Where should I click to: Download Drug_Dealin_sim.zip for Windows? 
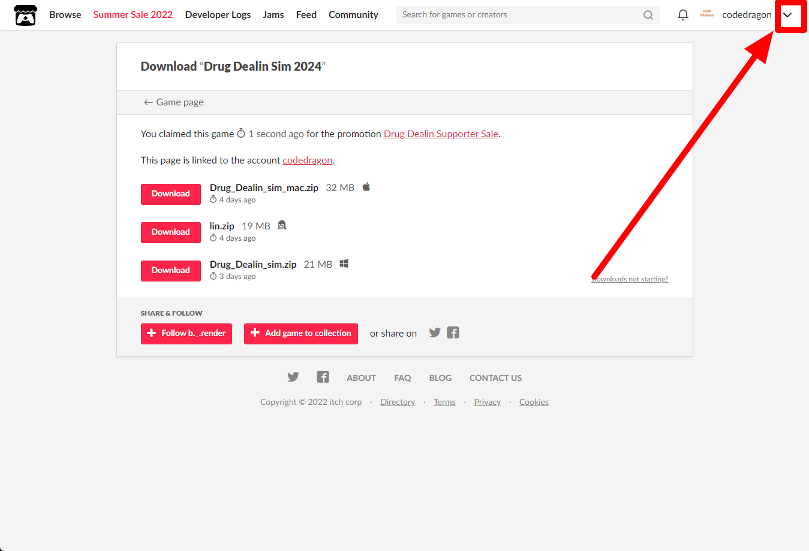[x=171, y=271]
